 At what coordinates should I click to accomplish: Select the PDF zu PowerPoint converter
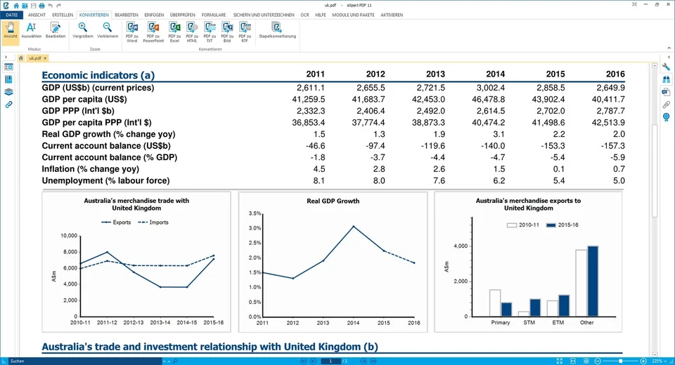point(153,30)
